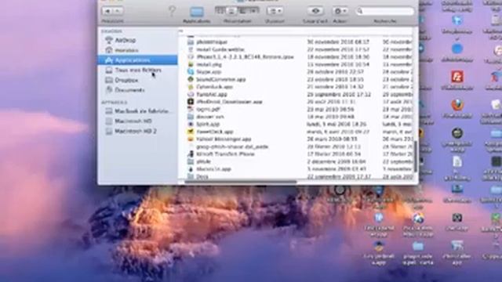This screenshot has height=282, width=502.
Task: Switch to list view in Présentation
Action: click(x=231, y=11)
